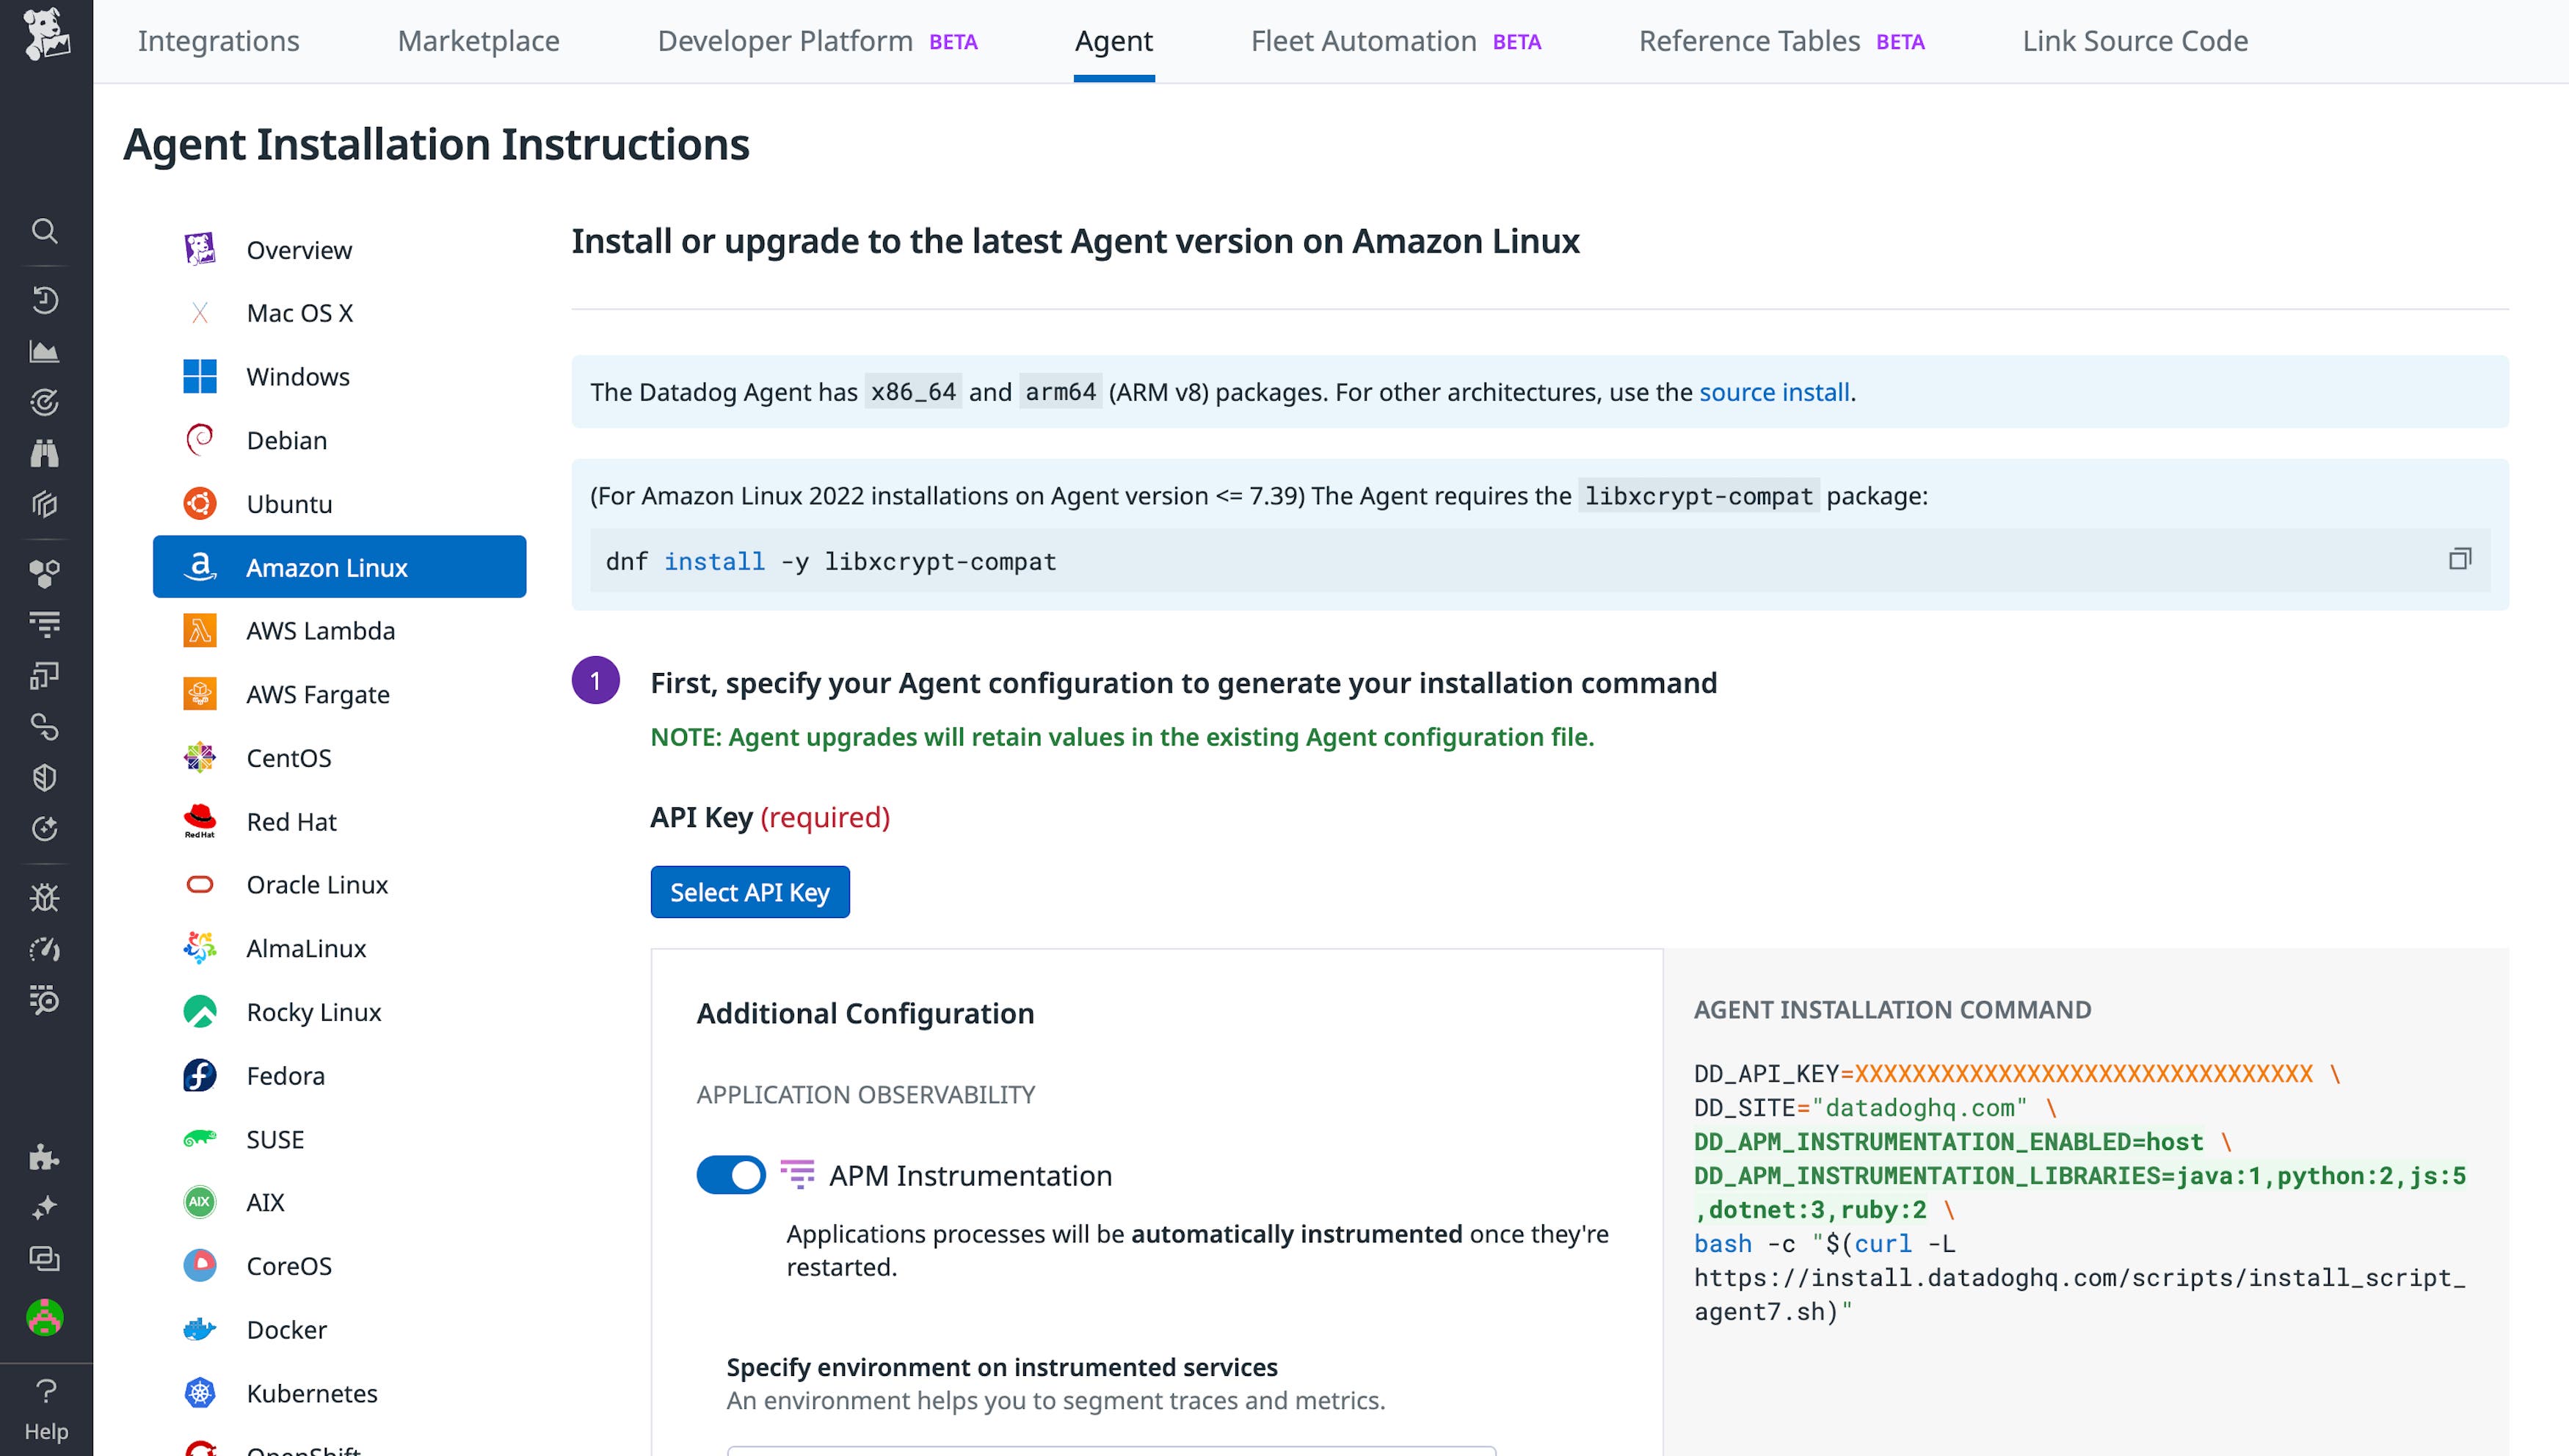The width and height of the screenshot is (2569, 1456).
Task: Click the Select API Key button
Action: (x=750, y=892)
